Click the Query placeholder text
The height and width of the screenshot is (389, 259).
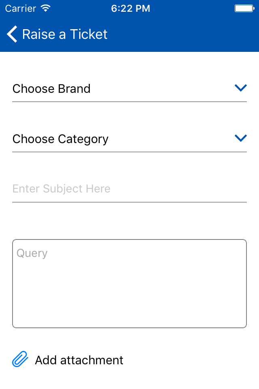(x=32, y=253)
